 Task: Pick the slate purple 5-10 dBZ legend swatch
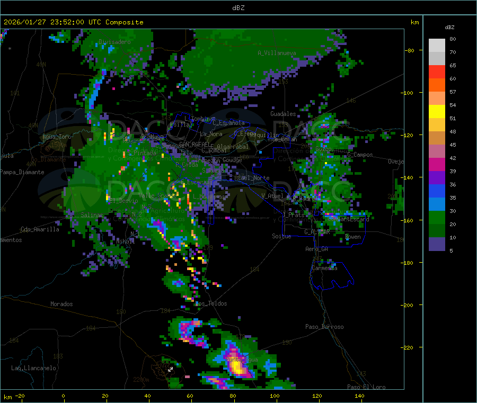click(x=437, y=244)
